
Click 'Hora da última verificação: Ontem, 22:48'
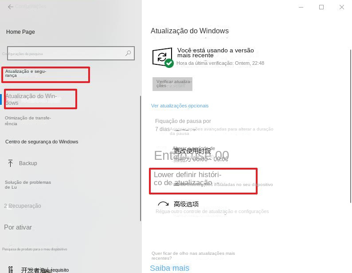(x=220, y=63)
